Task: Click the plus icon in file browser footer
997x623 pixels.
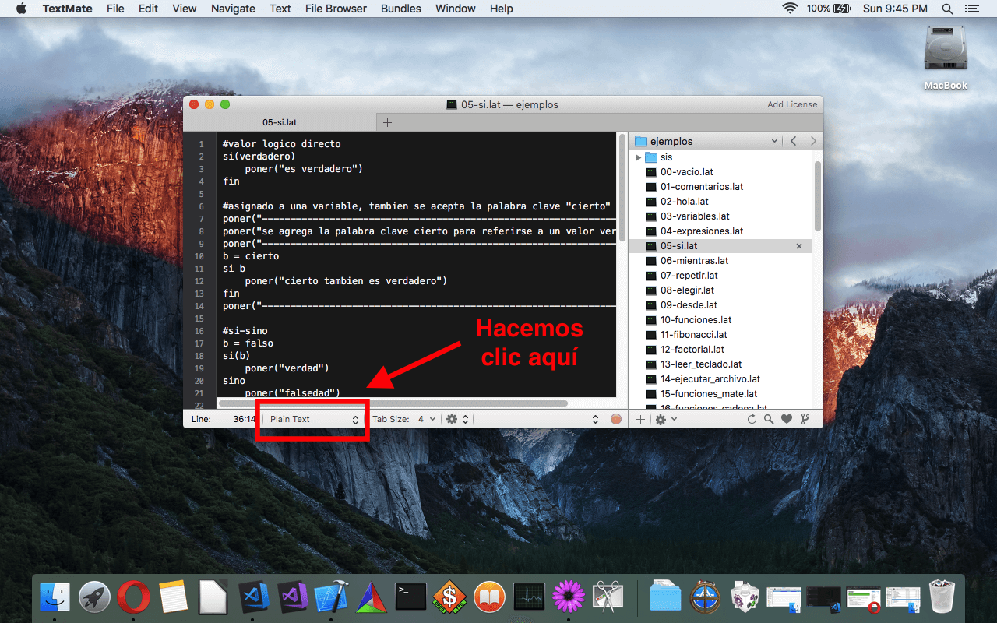Action: point(640,419)
